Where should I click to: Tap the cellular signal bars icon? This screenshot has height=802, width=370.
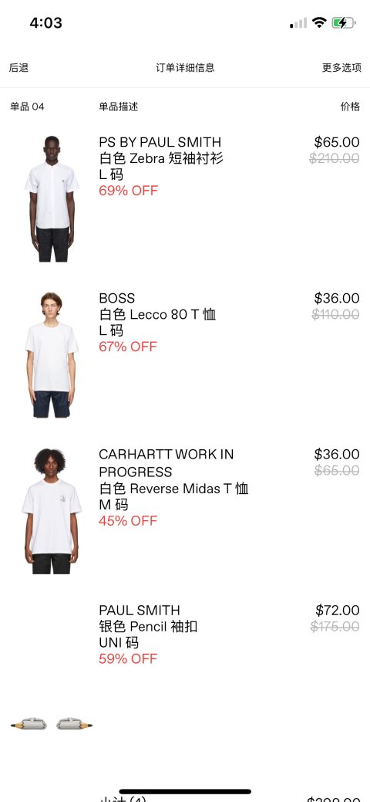298,23
